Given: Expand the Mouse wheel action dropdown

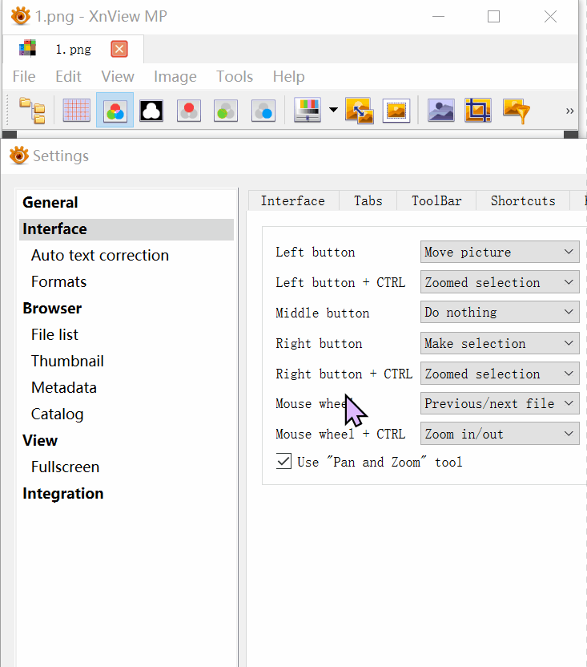Looking at the screenshot, I should coord(500,403).
